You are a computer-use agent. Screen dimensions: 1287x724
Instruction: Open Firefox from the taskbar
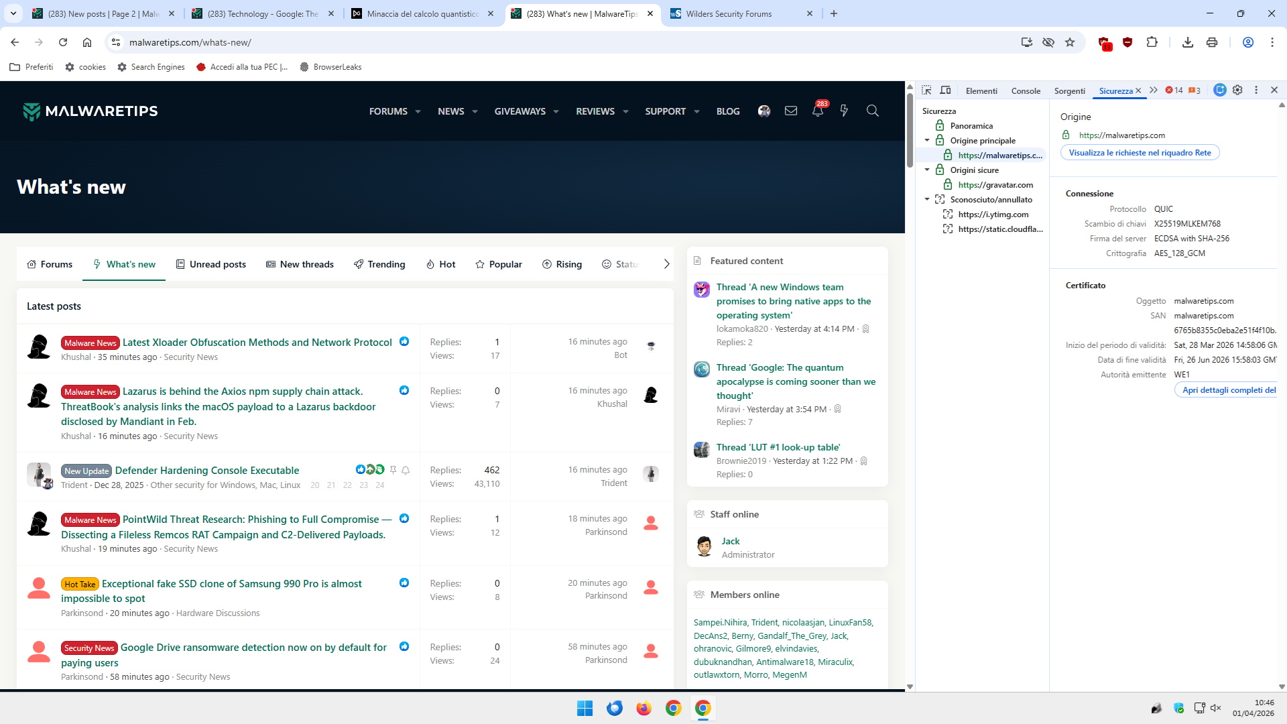click(643, 708)
